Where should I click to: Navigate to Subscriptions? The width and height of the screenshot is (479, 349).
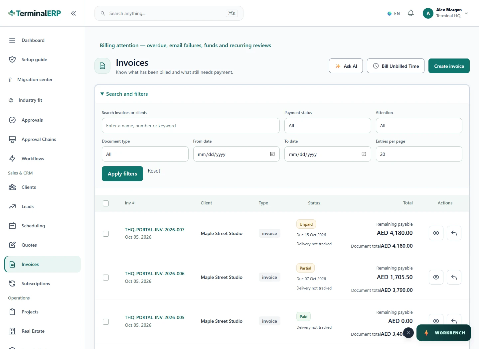coord(43,284)
